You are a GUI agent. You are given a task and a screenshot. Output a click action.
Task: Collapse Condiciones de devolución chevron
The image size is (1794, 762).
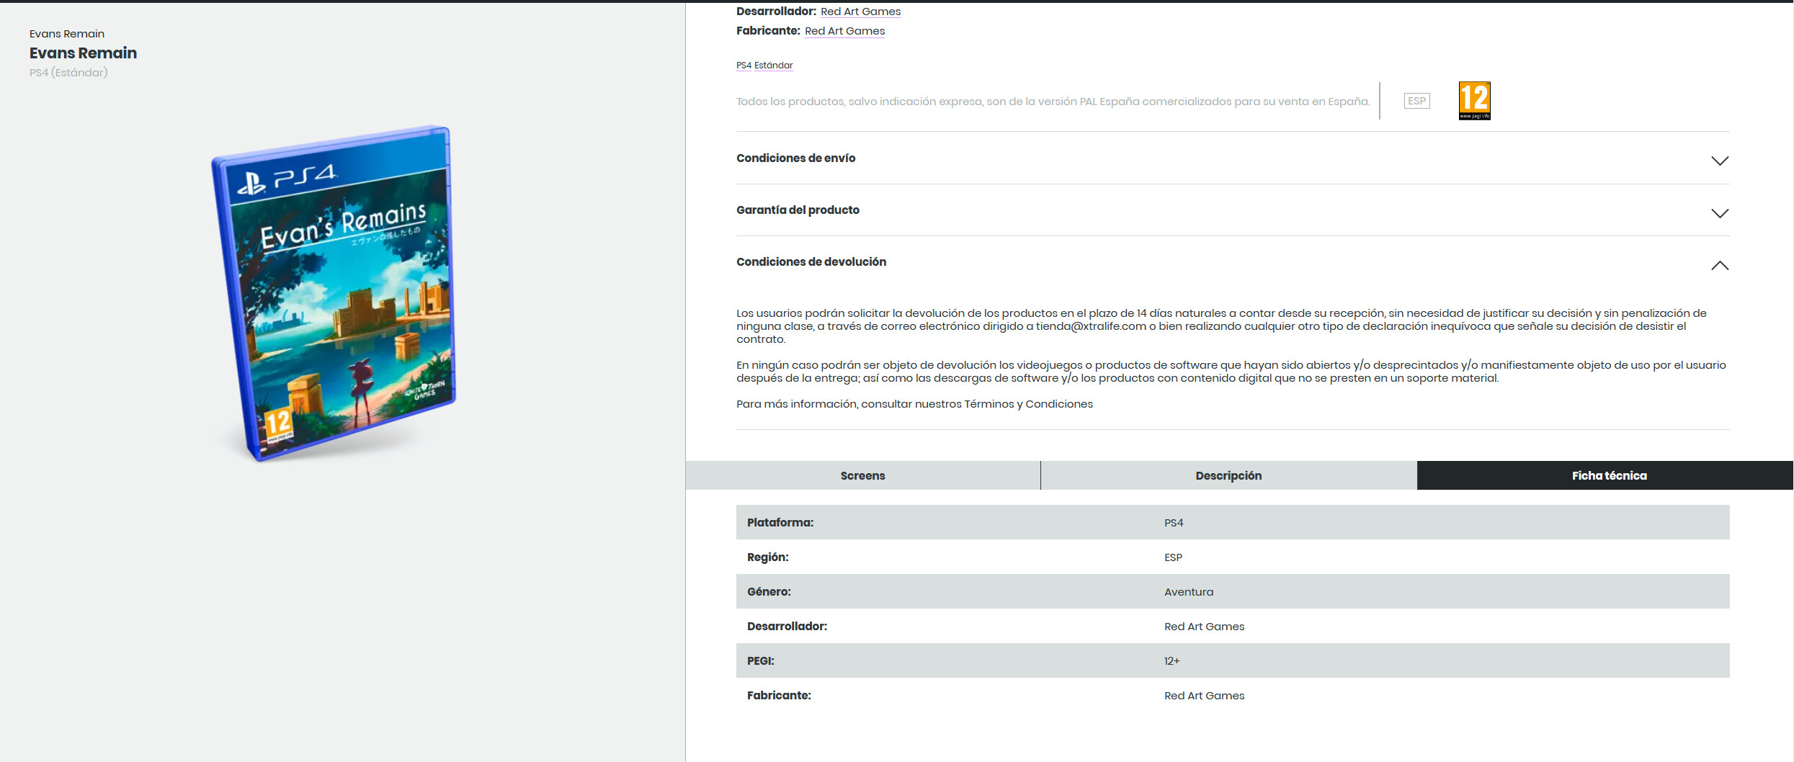tap(1720, 265)
